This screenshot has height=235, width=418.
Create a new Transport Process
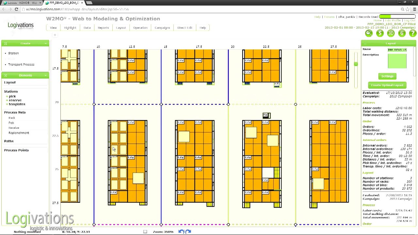click(21, 65)
